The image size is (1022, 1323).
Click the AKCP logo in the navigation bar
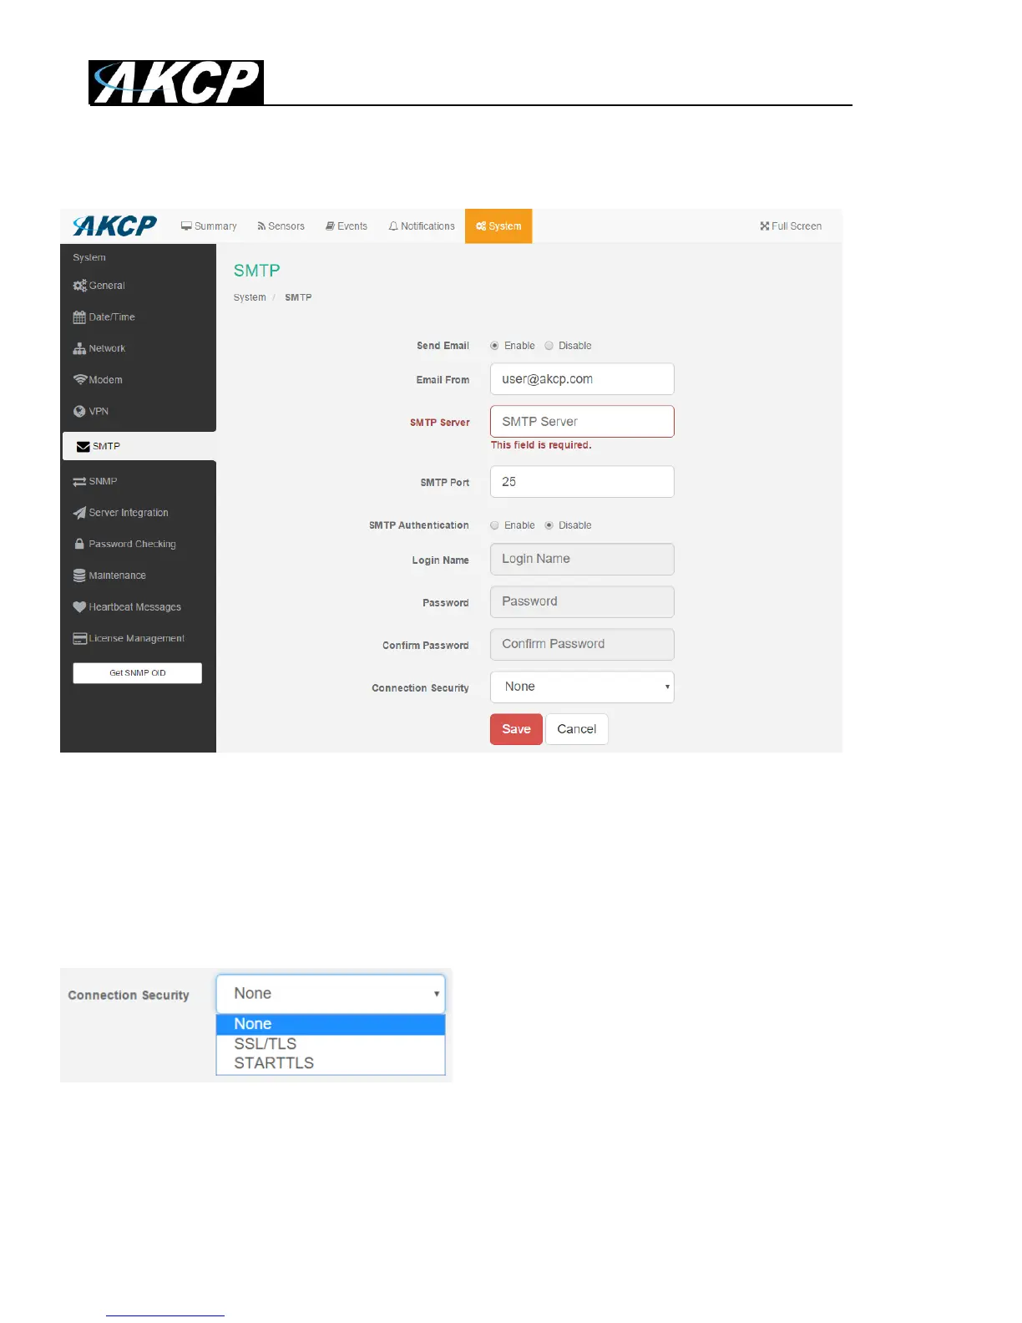(x=114, y=226)
